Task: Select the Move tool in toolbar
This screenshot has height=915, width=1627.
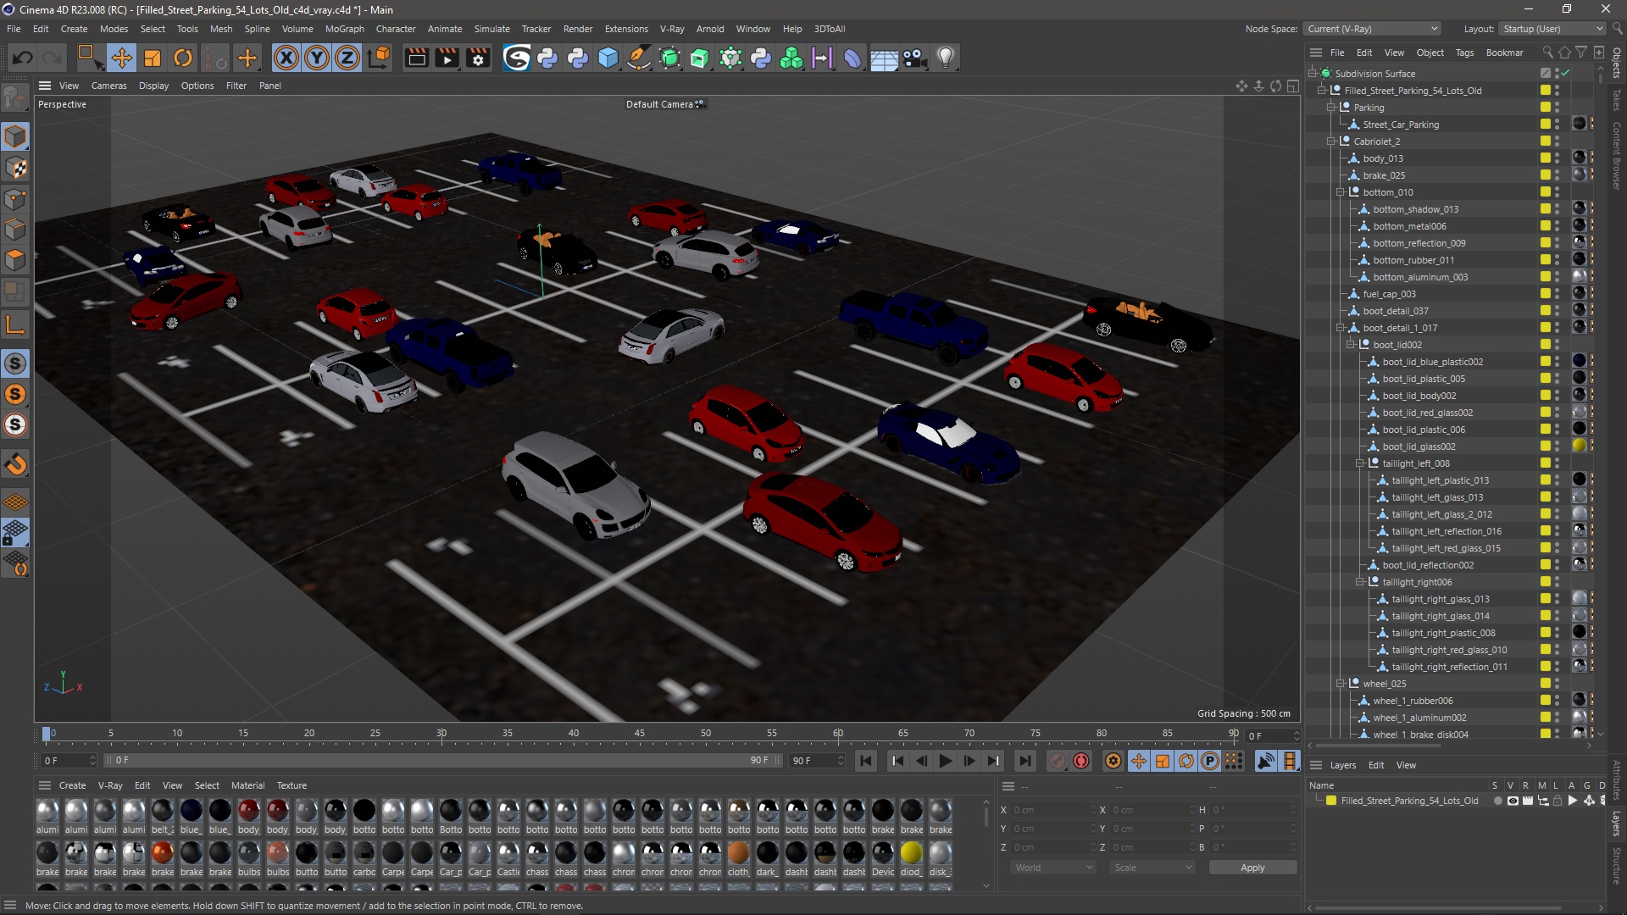Action: (121, 58)
